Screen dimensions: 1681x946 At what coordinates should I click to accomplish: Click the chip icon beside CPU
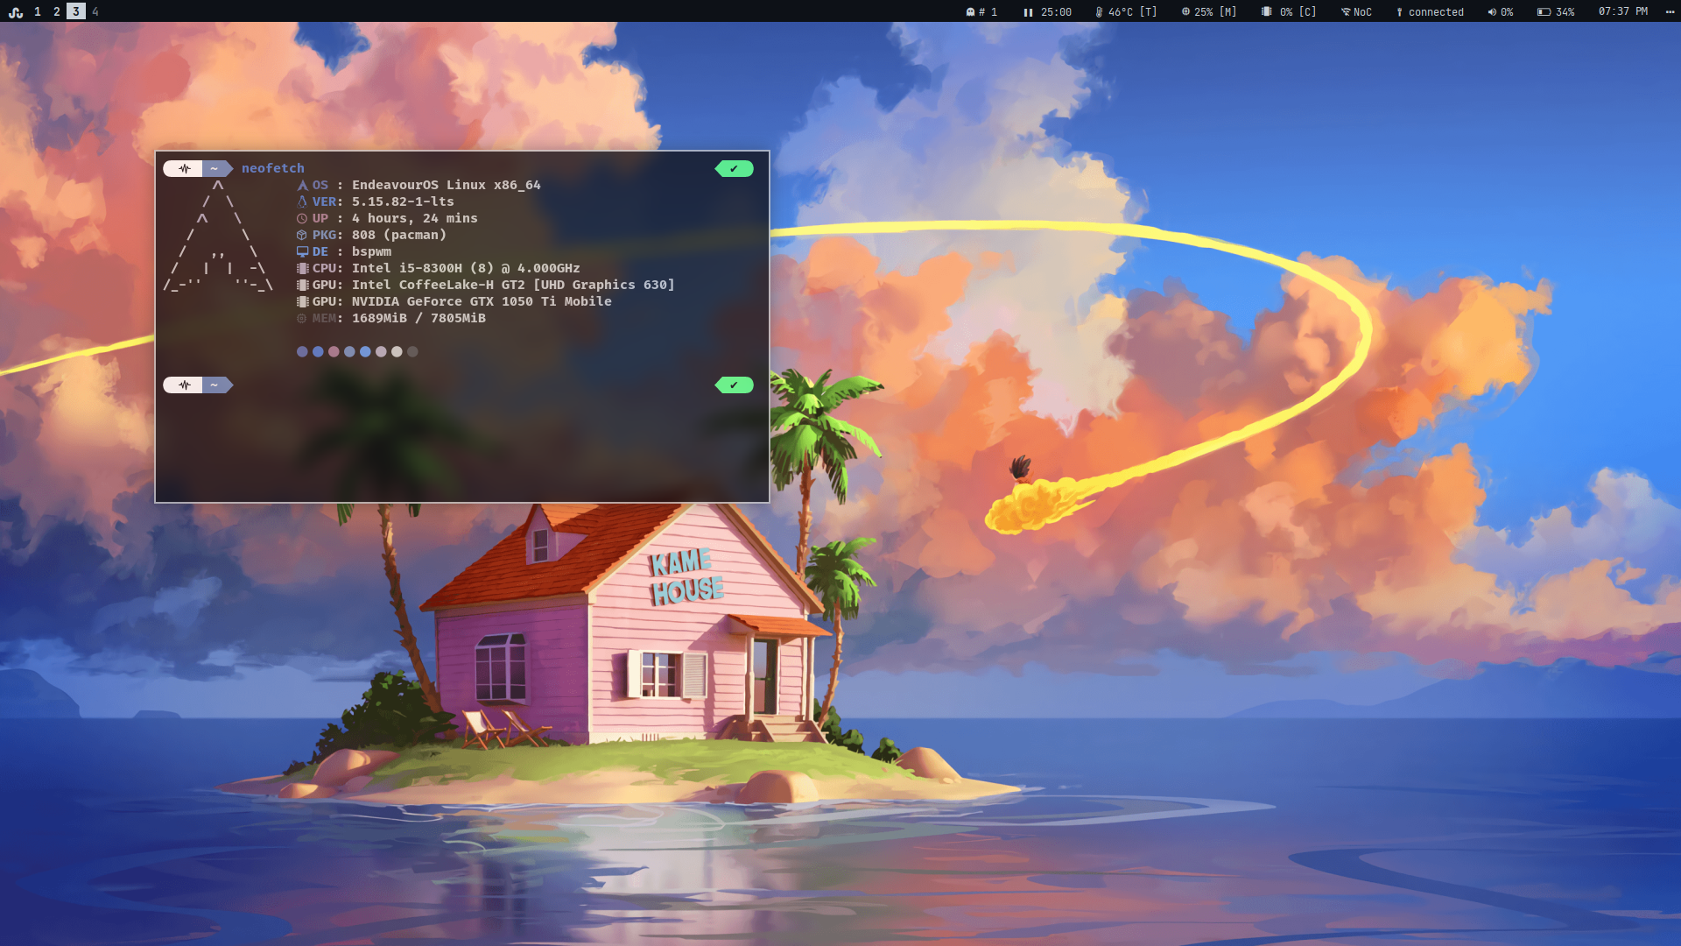(x=302, y=269)
